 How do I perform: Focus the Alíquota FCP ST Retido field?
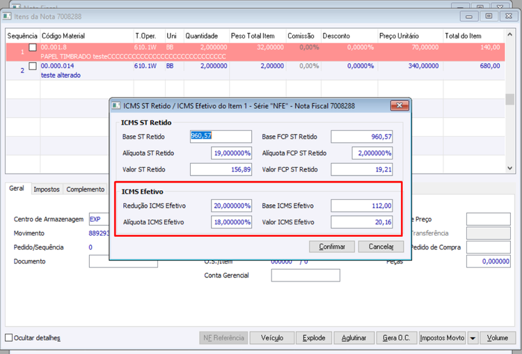coord(372,153)
